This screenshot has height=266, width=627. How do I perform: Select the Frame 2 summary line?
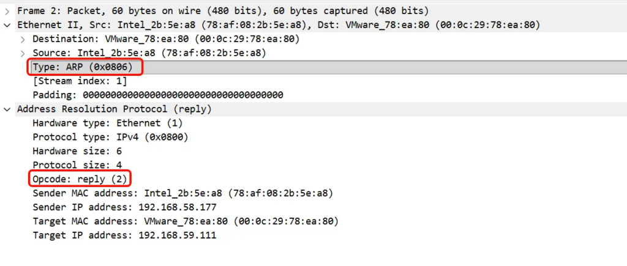pos(223,11)
